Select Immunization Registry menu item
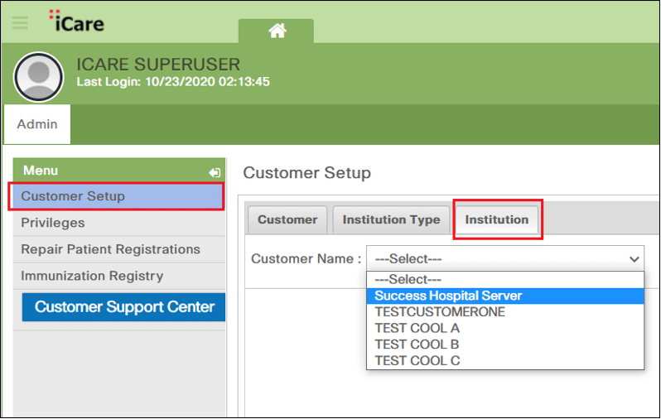The image size is (661, 419). click(x=92, y=276)
